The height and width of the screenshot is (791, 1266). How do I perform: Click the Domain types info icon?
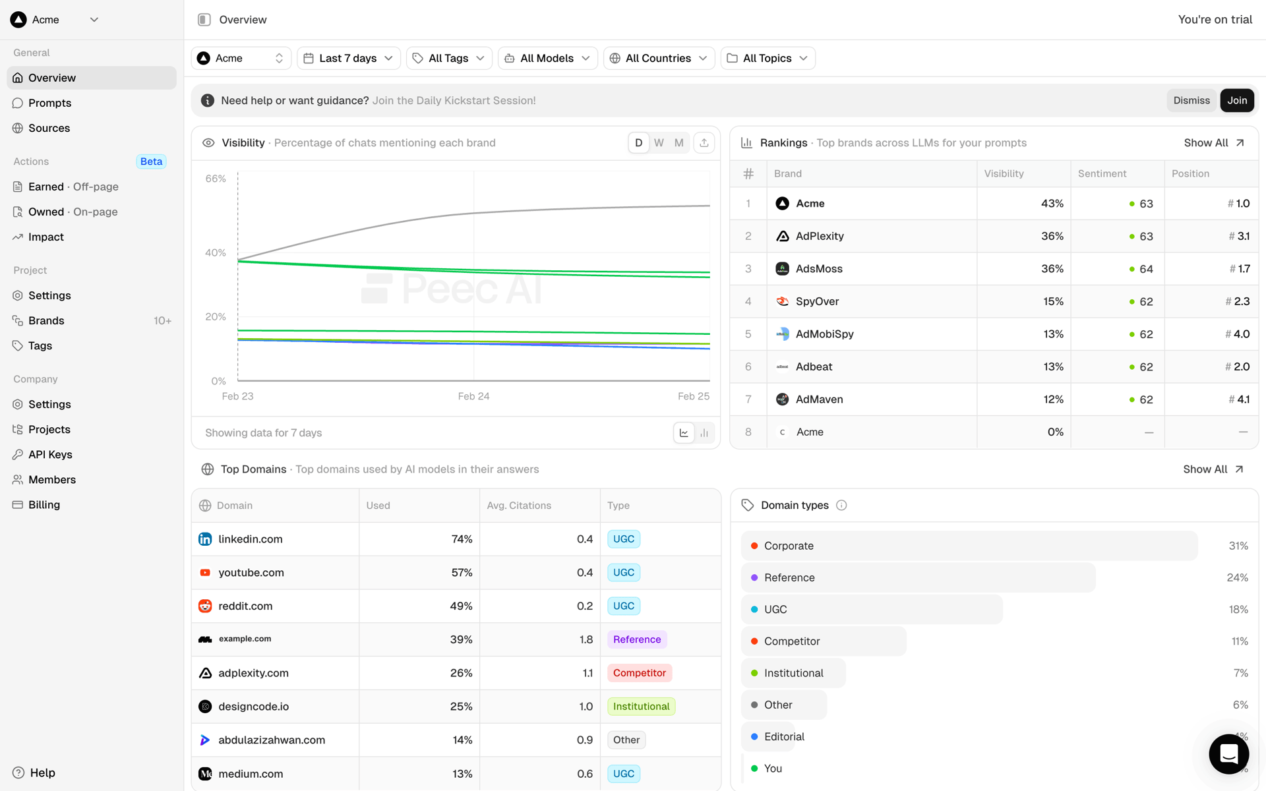pyautogui.click(x=841, y=505)
